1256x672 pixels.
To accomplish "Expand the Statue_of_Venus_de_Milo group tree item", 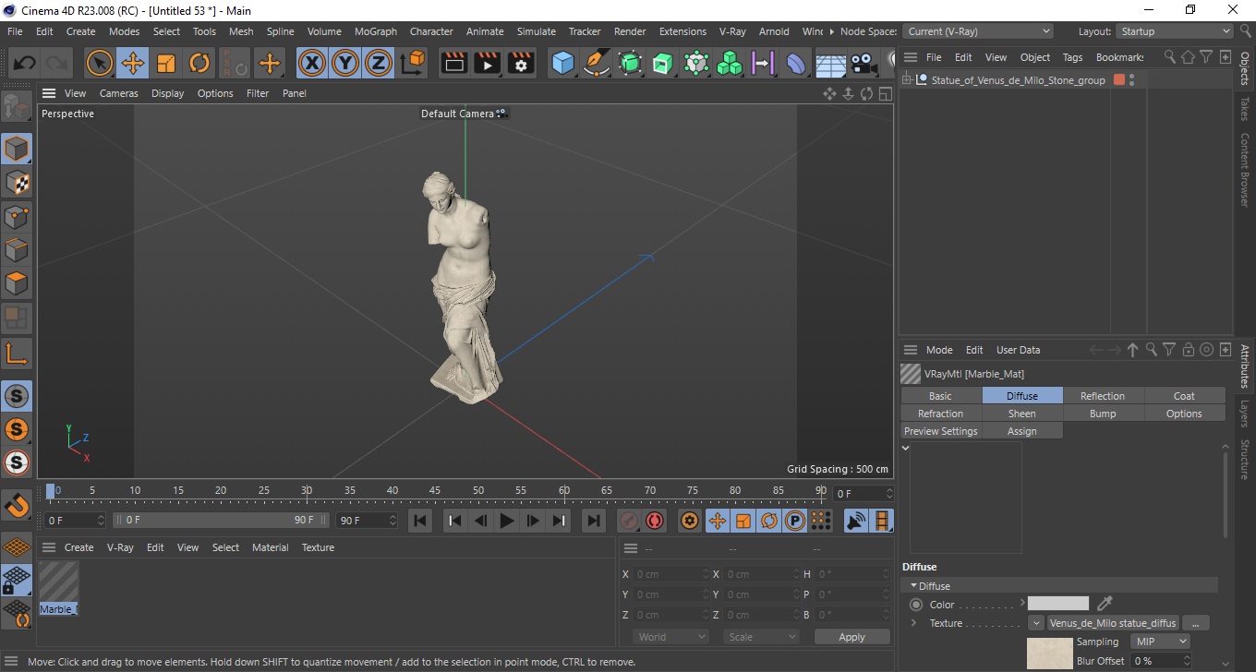I will coord(908,80).
